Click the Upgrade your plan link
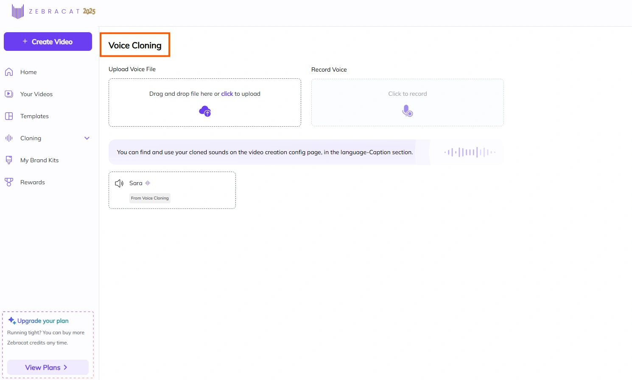 click(x=43, y=321)
